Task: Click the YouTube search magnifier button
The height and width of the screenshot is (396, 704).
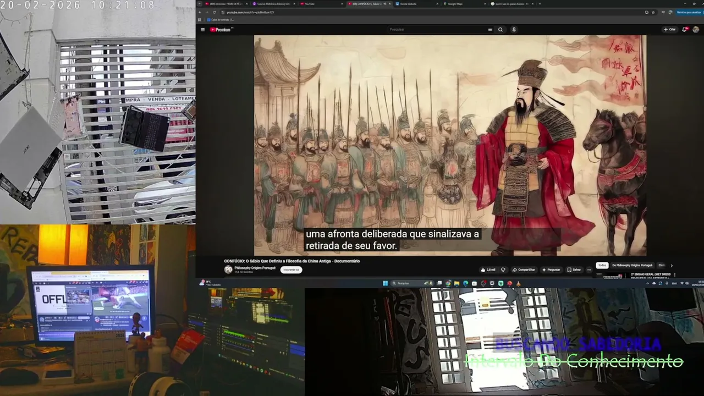Action: [501, 30]
